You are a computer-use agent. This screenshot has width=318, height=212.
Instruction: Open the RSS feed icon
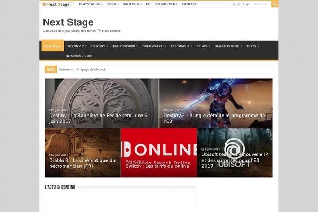tap(234, 4)
